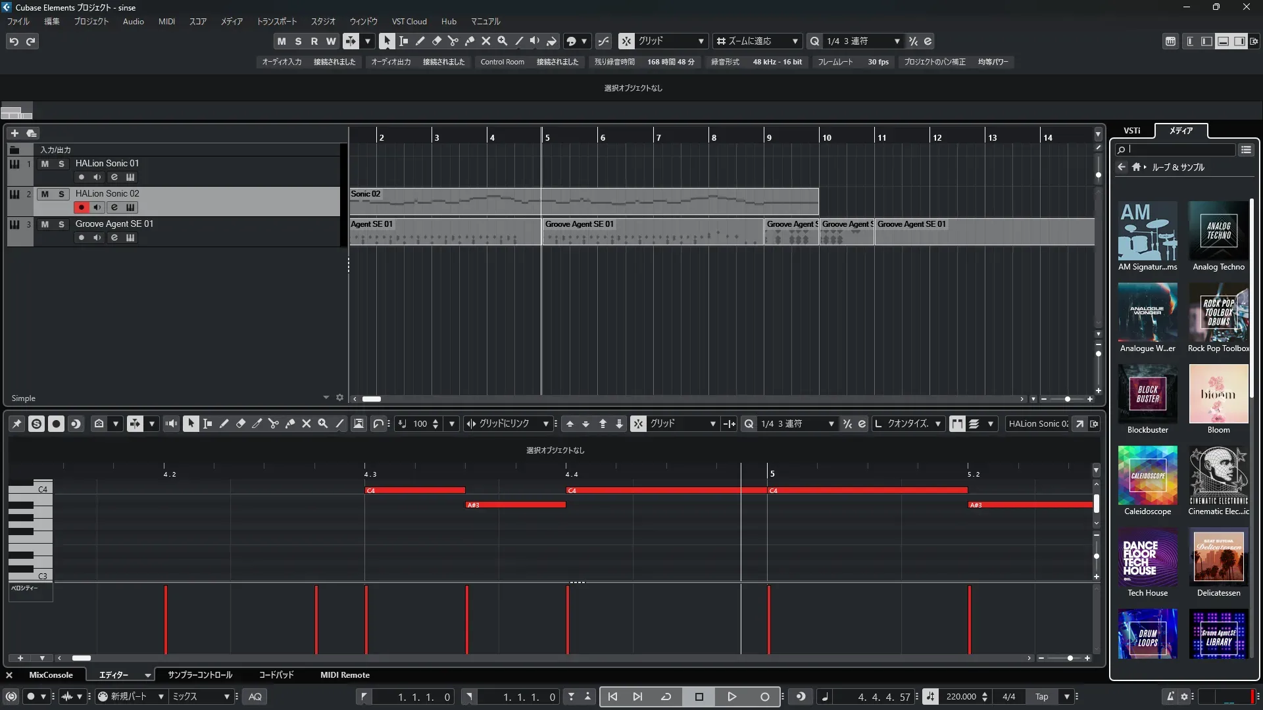Click the Undo arrow icon
1263x710 pixels.
point(14,41)
